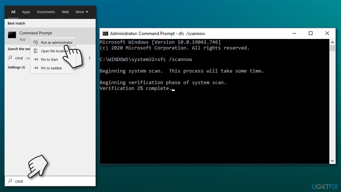
Task: Click into the cmd search input field
Action: pos(50,181)
